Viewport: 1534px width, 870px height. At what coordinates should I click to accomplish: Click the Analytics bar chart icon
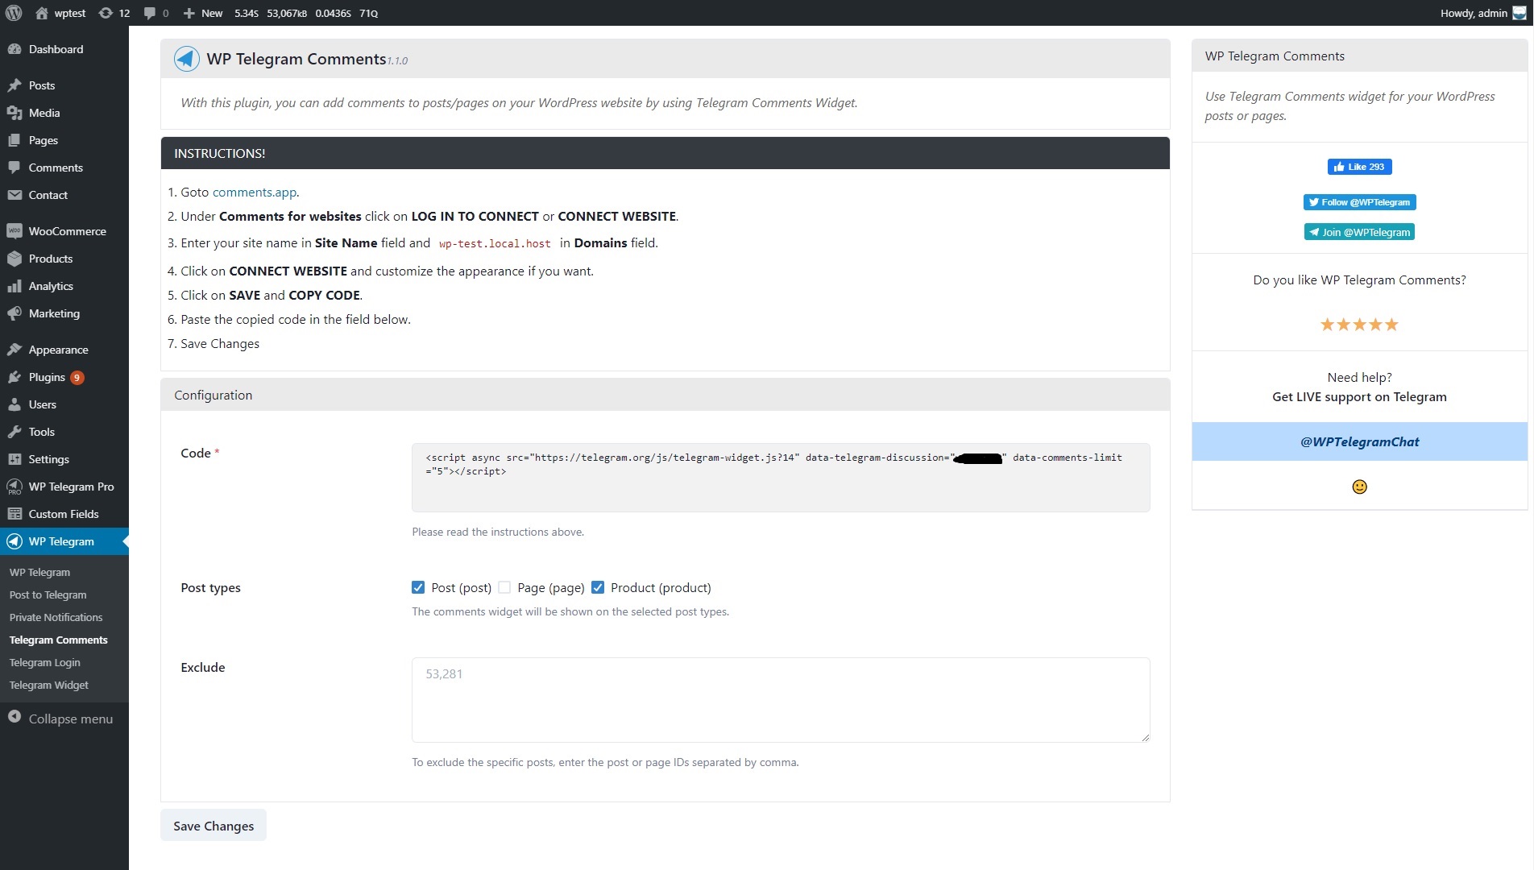[x=15, y=286]
